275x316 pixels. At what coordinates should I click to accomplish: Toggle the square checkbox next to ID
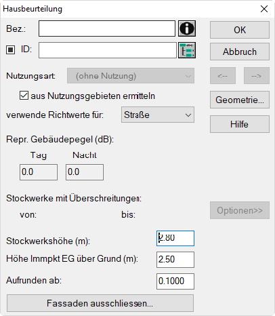[10, 50]
